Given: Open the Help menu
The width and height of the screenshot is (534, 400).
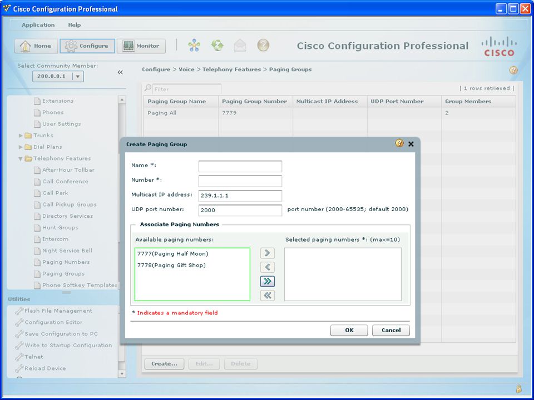Looking at the screenshot, I should [x=74, y=25].
